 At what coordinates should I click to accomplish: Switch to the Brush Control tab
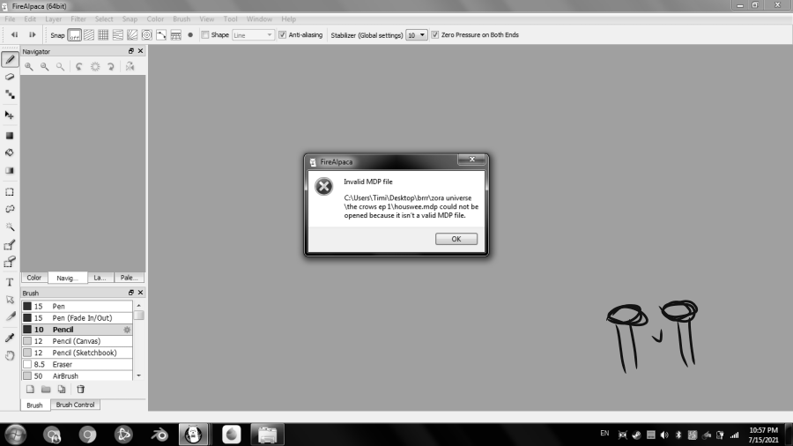[x=75, y=405]
